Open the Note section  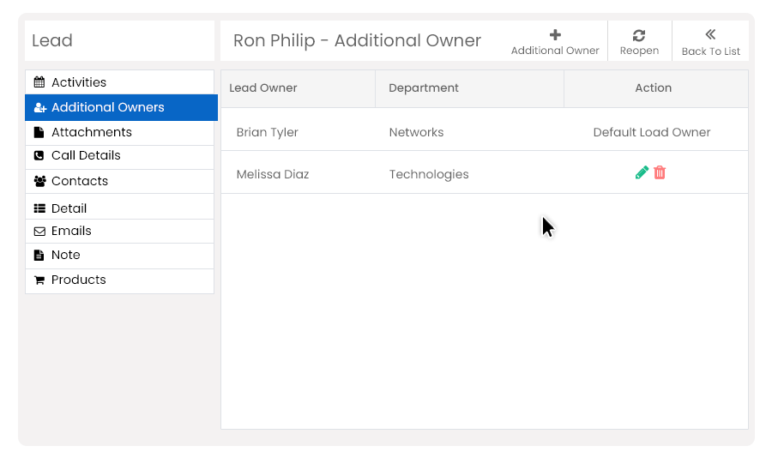pos(119,256)
